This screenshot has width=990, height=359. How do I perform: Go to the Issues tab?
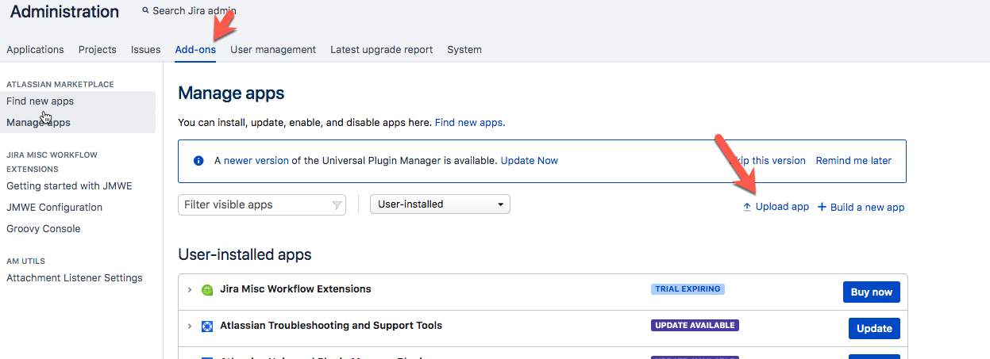[x=146, y=49]
